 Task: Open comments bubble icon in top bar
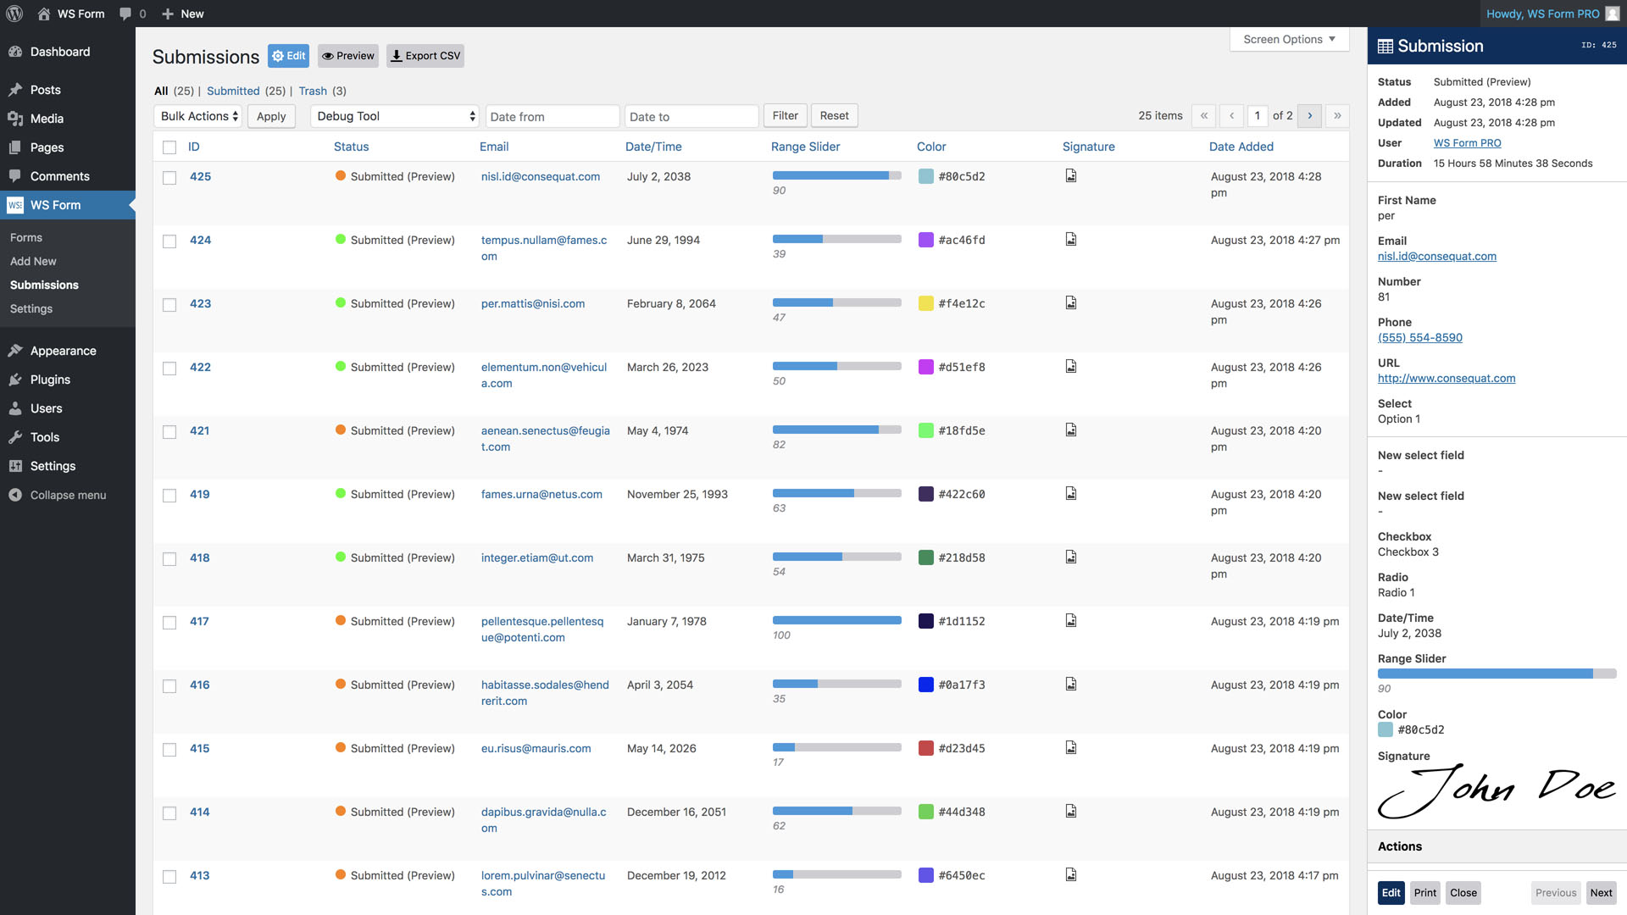click(x=125, y=14)
